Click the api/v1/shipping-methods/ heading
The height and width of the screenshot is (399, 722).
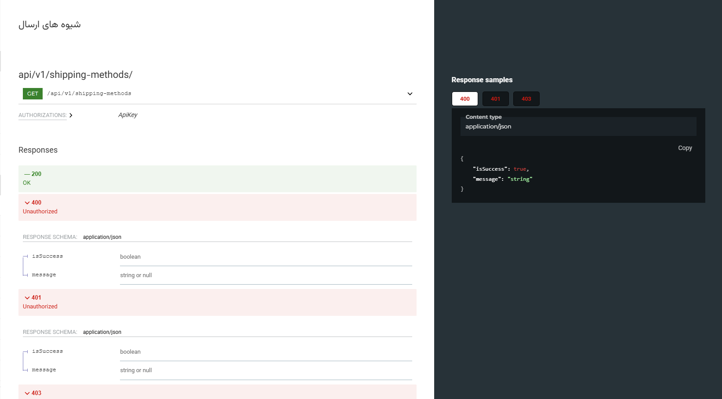pos(75,74)
